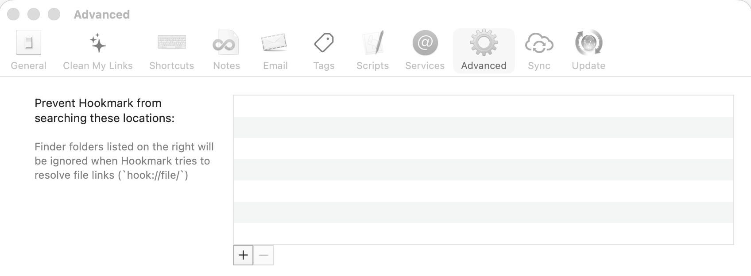Open the Notes infinity document icon

click(x=226, y=43)
